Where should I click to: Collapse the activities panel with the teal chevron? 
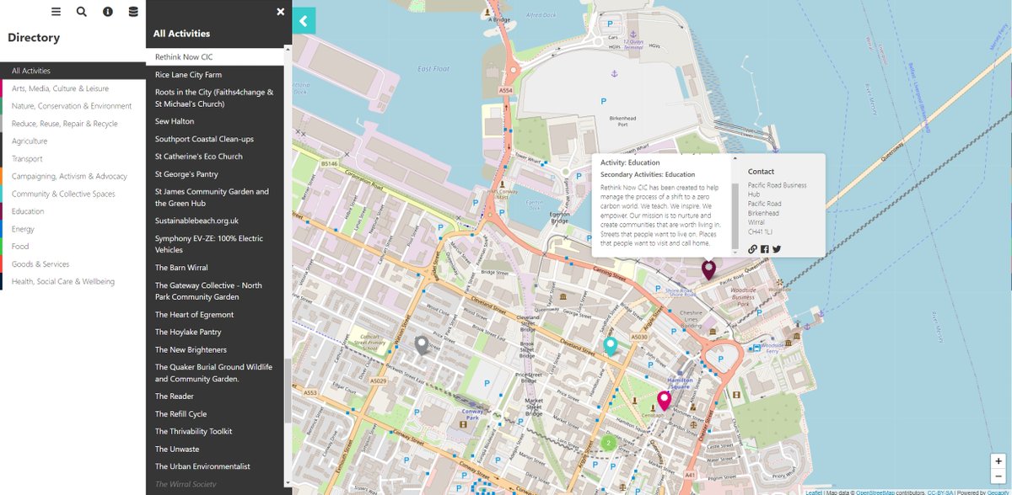[x=304, y=20]
